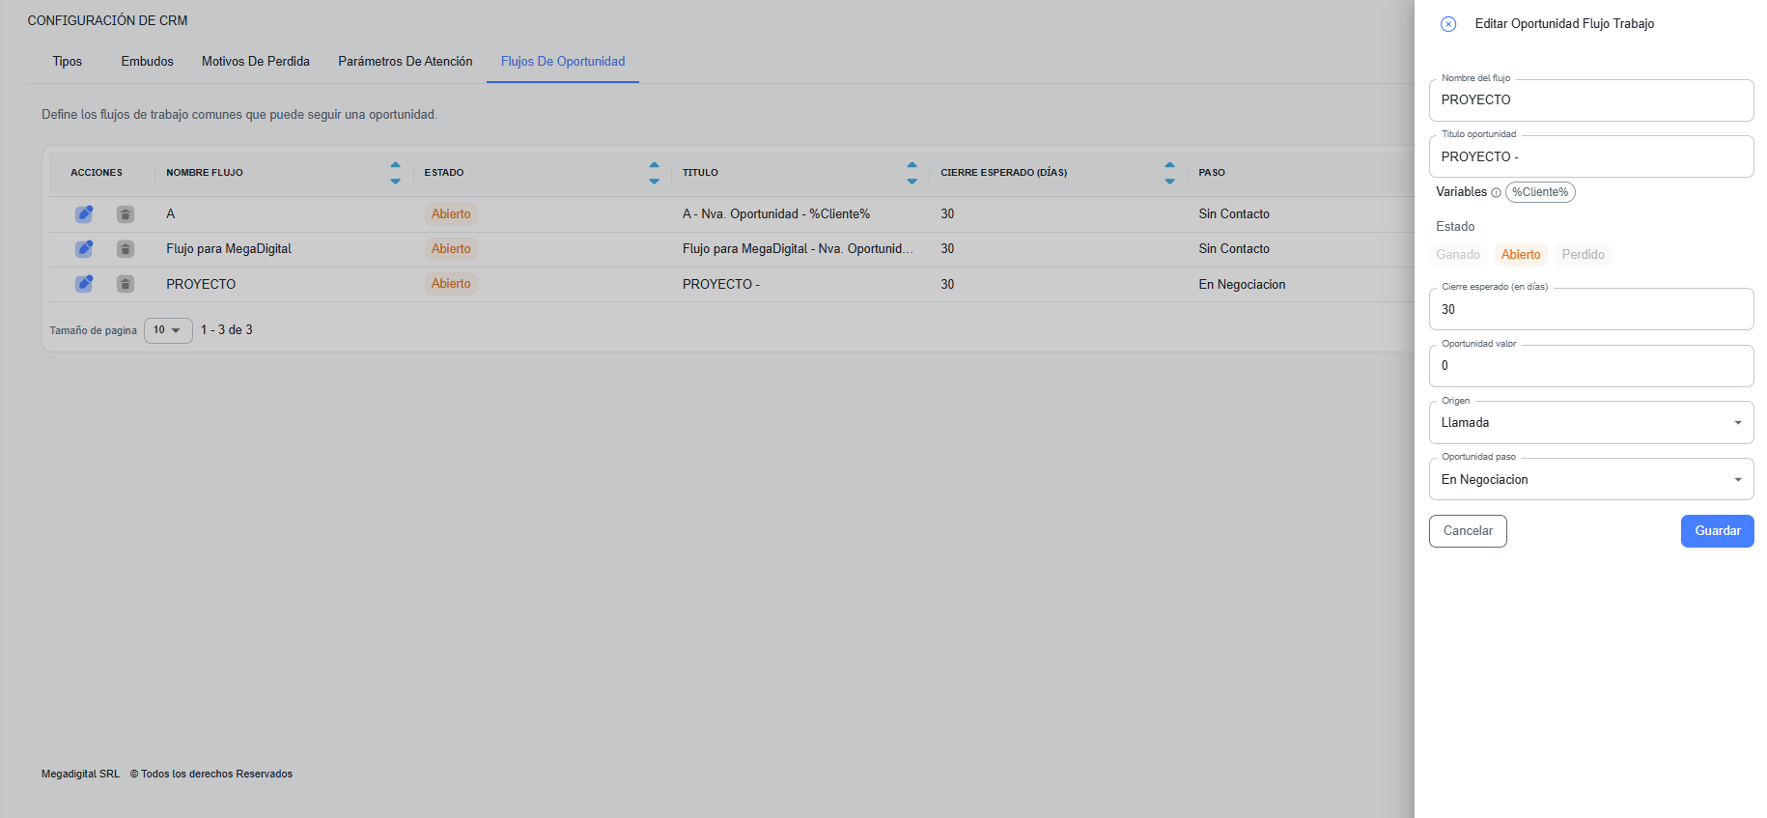
Task: Close the Editar Oportunidad panel with X icon
Action: (1447, 24)
